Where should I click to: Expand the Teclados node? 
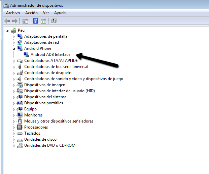(x=14, y=134)
